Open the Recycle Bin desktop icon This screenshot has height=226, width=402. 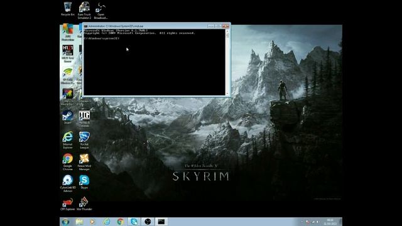point(68,9)
